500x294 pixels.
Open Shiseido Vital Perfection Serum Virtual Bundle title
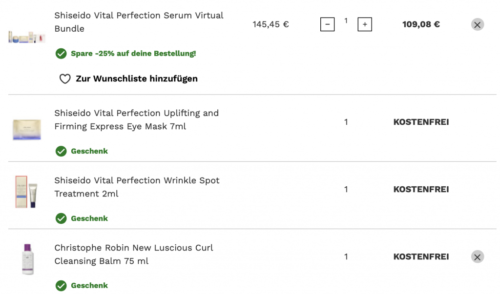[x=139, y=22]
